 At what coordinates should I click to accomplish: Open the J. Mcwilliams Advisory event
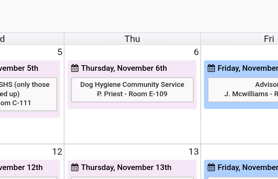pos(248,89)
